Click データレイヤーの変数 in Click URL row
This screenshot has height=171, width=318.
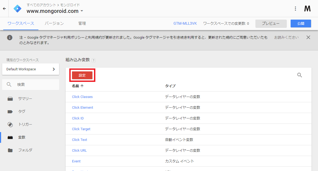[x=183, y=151]
